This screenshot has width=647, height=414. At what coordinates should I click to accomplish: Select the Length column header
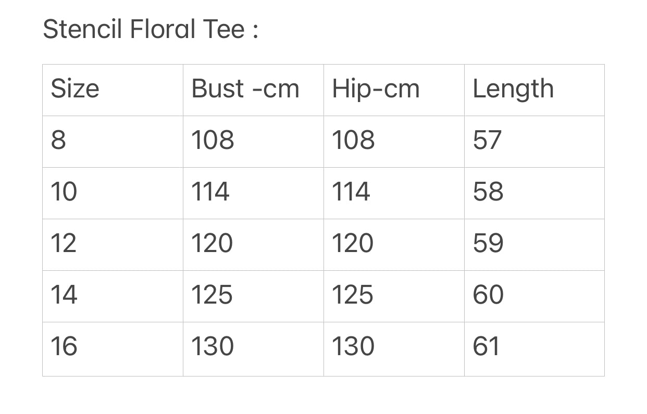[x=534, y=90]
